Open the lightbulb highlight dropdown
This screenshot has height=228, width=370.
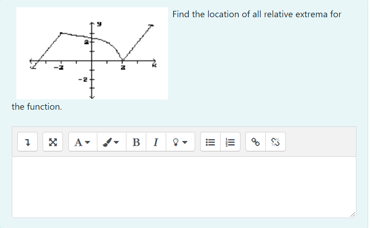point(181,142)
